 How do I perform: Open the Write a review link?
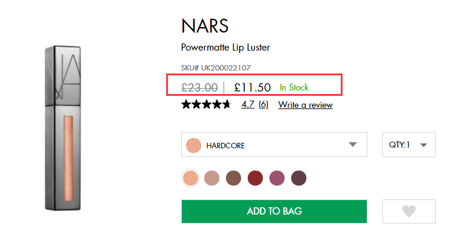(x=306, y=105)
